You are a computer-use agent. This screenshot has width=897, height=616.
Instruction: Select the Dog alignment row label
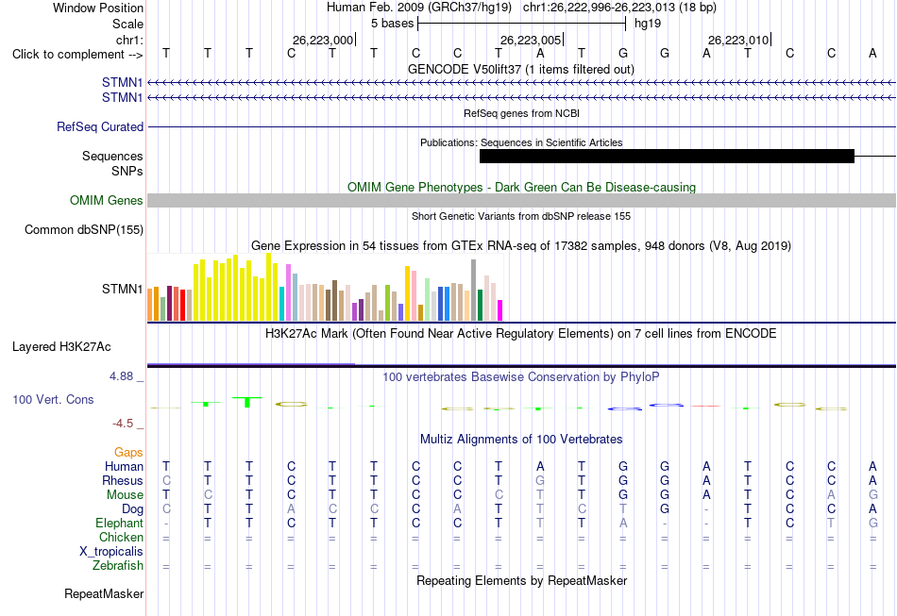[x=132, y=509]
